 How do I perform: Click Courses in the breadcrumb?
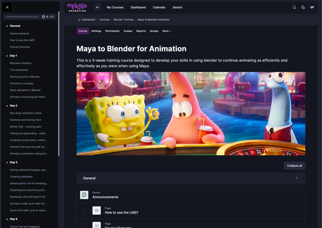click(x=104, y=20)
